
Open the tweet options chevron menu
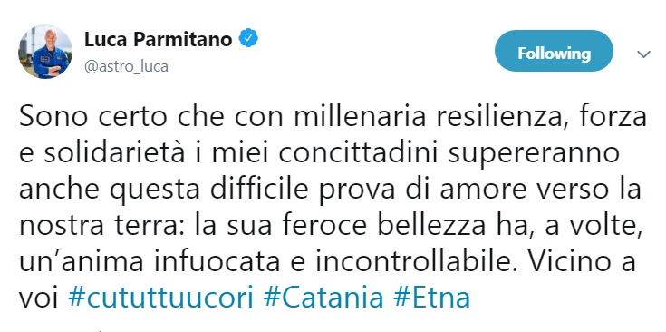click(644, 54)
